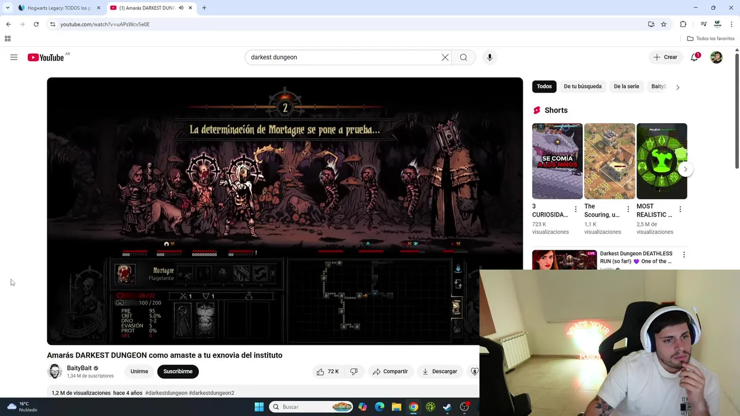The image size is (740, 416).
Task: Click the Unirme membership button
Action: [139, 372]
